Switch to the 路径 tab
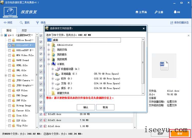 9,30
